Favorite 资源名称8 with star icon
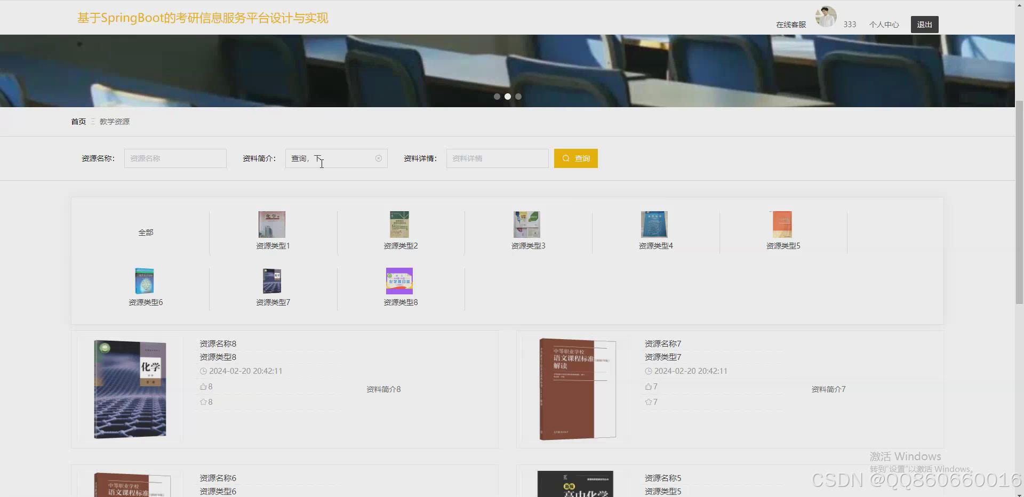Viewport: 1024px width, 497px height. (x=203, y=402)
